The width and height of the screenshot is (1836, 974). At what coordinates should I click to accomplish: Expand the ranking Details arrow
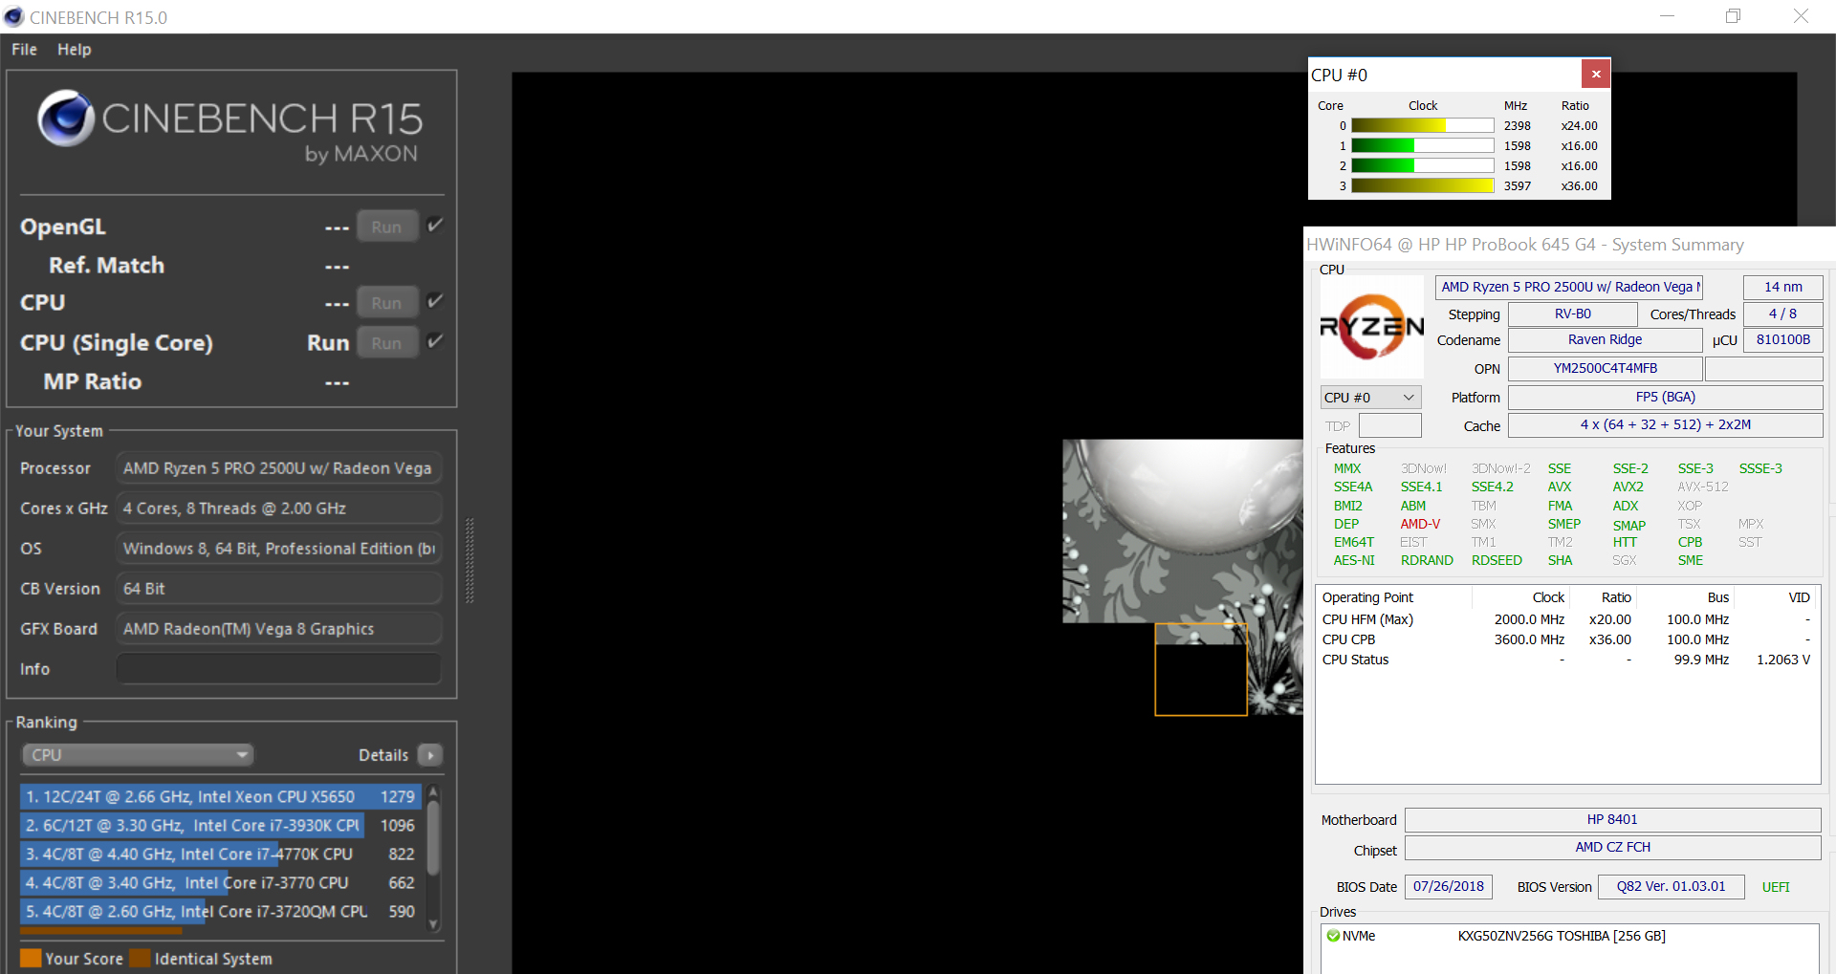point(430,755)
